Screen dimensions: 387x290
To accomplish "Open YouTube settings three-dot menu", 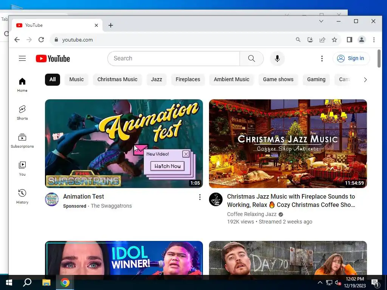I will (x=322, y=59).
